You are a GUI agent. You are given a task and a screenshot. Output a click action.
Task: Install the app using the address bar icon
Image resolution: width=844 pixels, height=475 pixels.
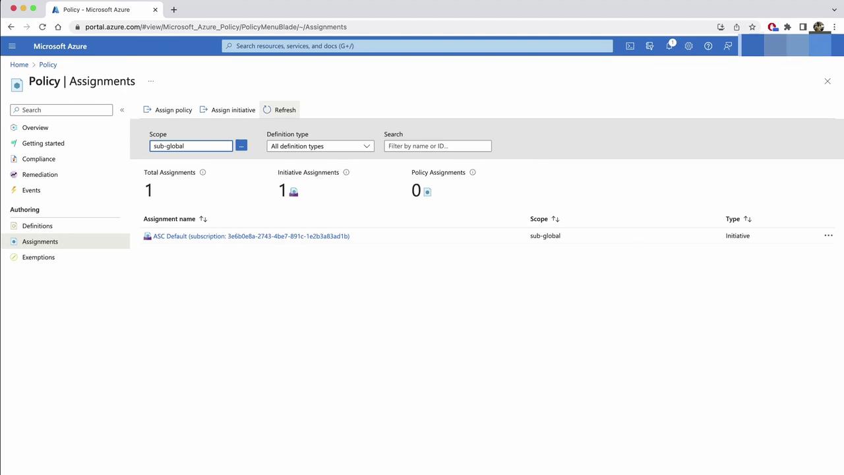tap(721, 27)
